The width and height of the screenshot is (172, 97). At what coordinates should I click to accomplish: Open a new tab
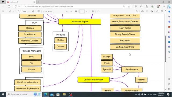click(38, 2)
